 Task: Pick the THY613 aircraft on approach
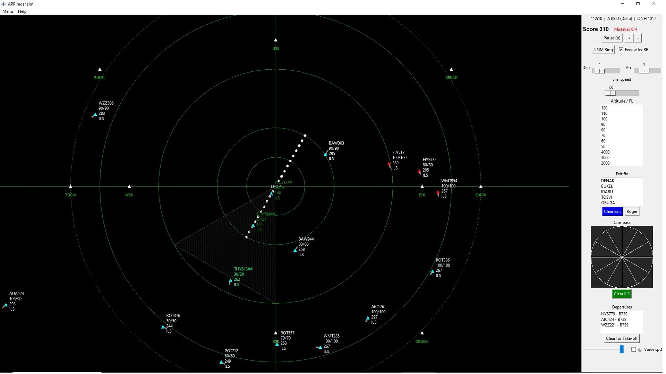[x=231, y=280]
